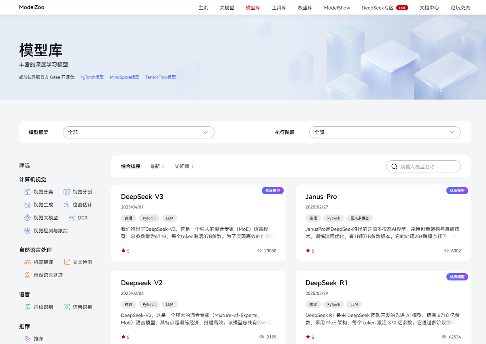
Task: Click the star icon on DeepSeek-R1 card
Action: pyautogui.click(x=308, y=337)
